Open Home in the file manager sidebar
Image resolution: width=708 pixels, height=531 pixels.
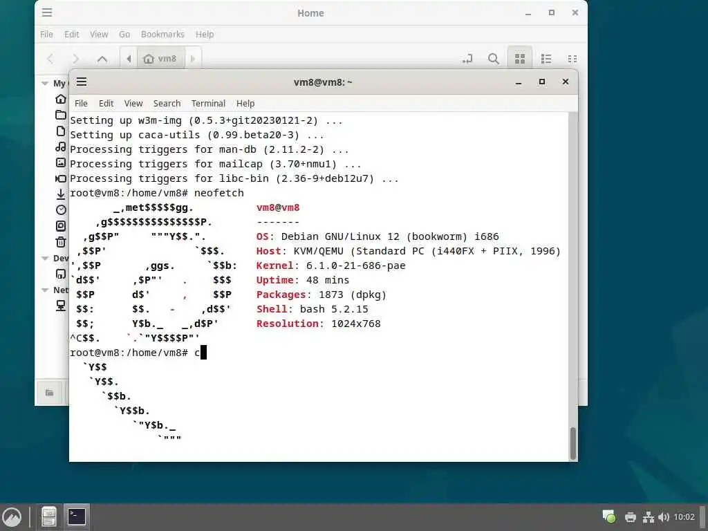point(61,99)
